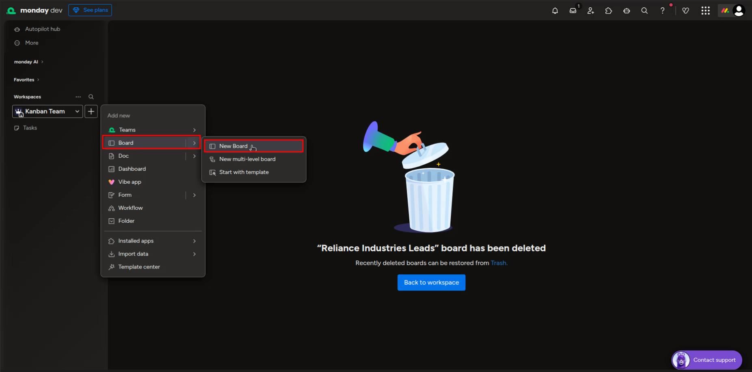Search workspaces with the magnifier icon
The image size is (752, 372).
(91, 97)
